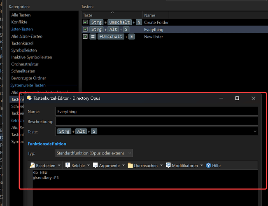Uncheck the Create Folder hotkey checkbox
The image size is (268, 206).
click(x=85, y=22)
